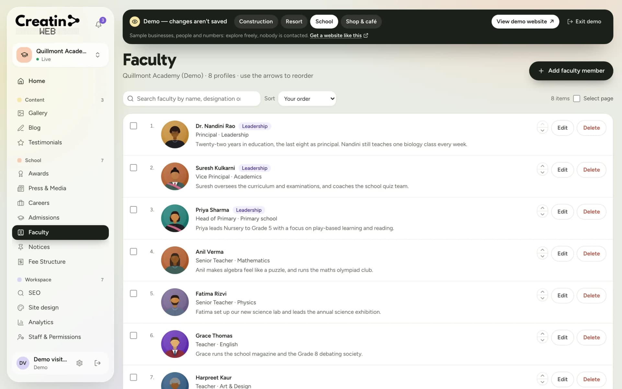Expand the Quillmont Academy site switcher
This screenshot has width=622, height=389.
click(x=61, y=55)
